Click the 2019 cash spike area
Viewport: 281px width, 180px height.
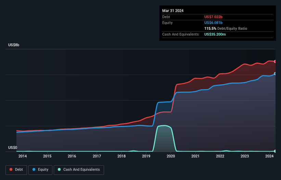[x=164, y=138]
